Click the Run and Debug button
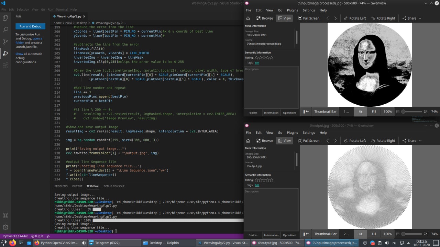Screen dimensions: 440x247 [30, 26]
